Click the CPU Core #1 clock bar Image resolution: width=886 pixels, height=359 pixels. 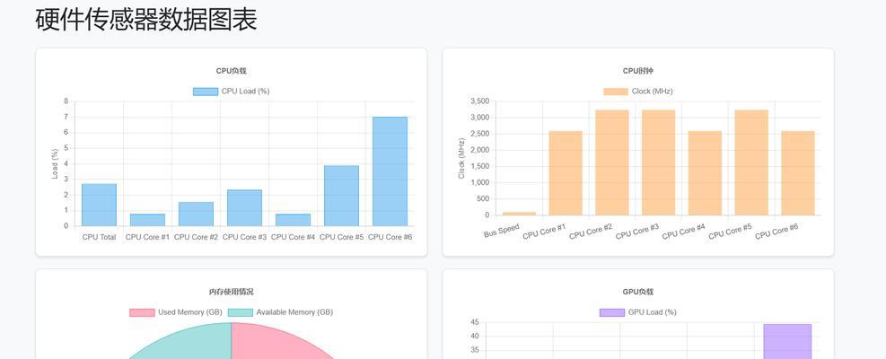coord(566,173)
